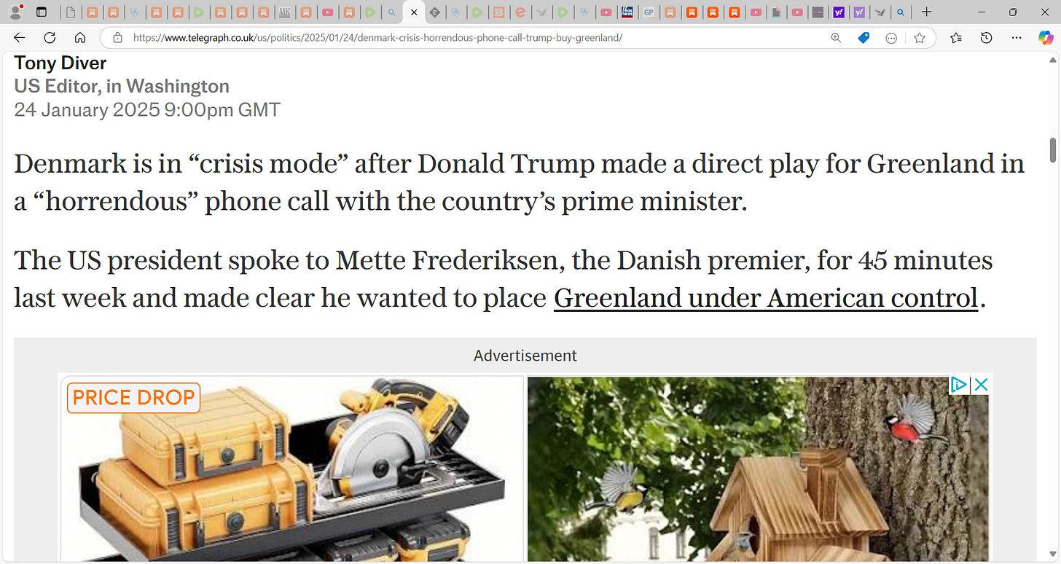This screenshot has width=1061, height=564.
Task: Click the blue shopping tag icon
Action: tap(864, 38)
